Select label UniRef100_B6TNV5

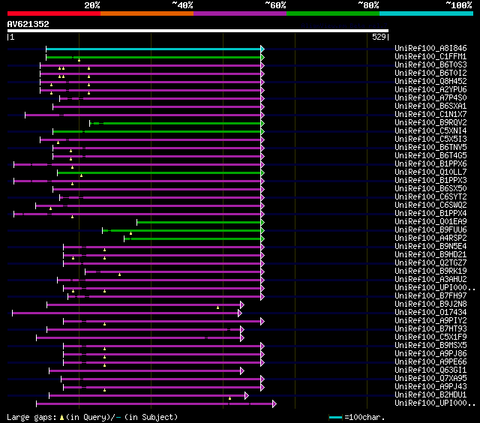pos(430,148)
